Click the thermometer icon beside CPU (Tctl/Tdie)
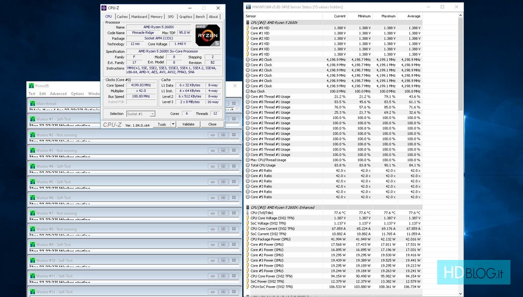Viewport: 523px width, 297px height. tap(248, 212)
